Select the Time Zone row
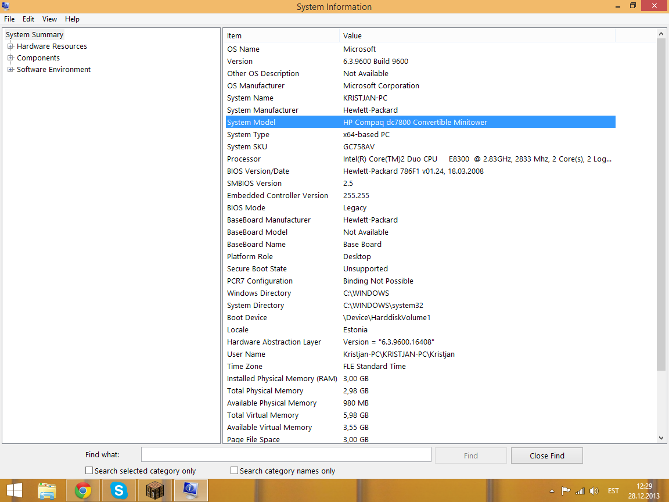 (420, 366)
